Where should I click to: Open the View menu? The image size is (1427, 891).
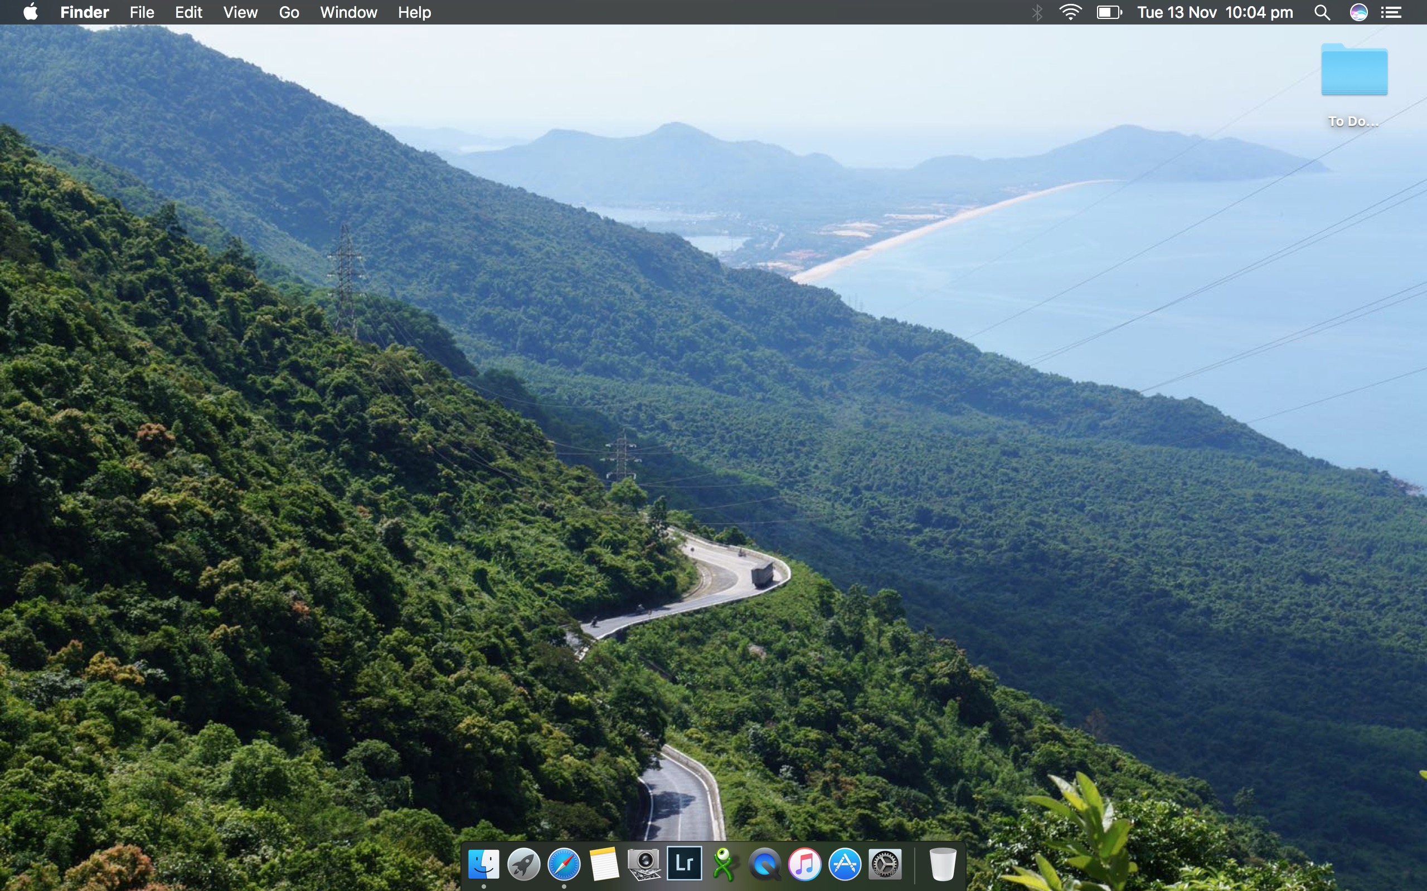(240, 12)
